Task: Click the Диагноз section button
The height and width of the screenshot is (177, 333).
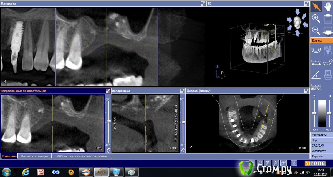Action: (x=321, y=40)
